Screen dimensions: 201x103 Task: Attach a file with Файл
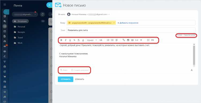(64, 70)
